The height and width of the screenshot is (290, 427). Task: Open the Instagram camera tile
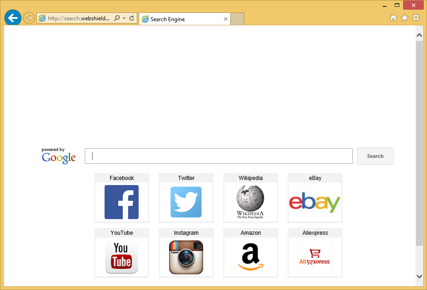pyautogui.click(x=186, y=257)
